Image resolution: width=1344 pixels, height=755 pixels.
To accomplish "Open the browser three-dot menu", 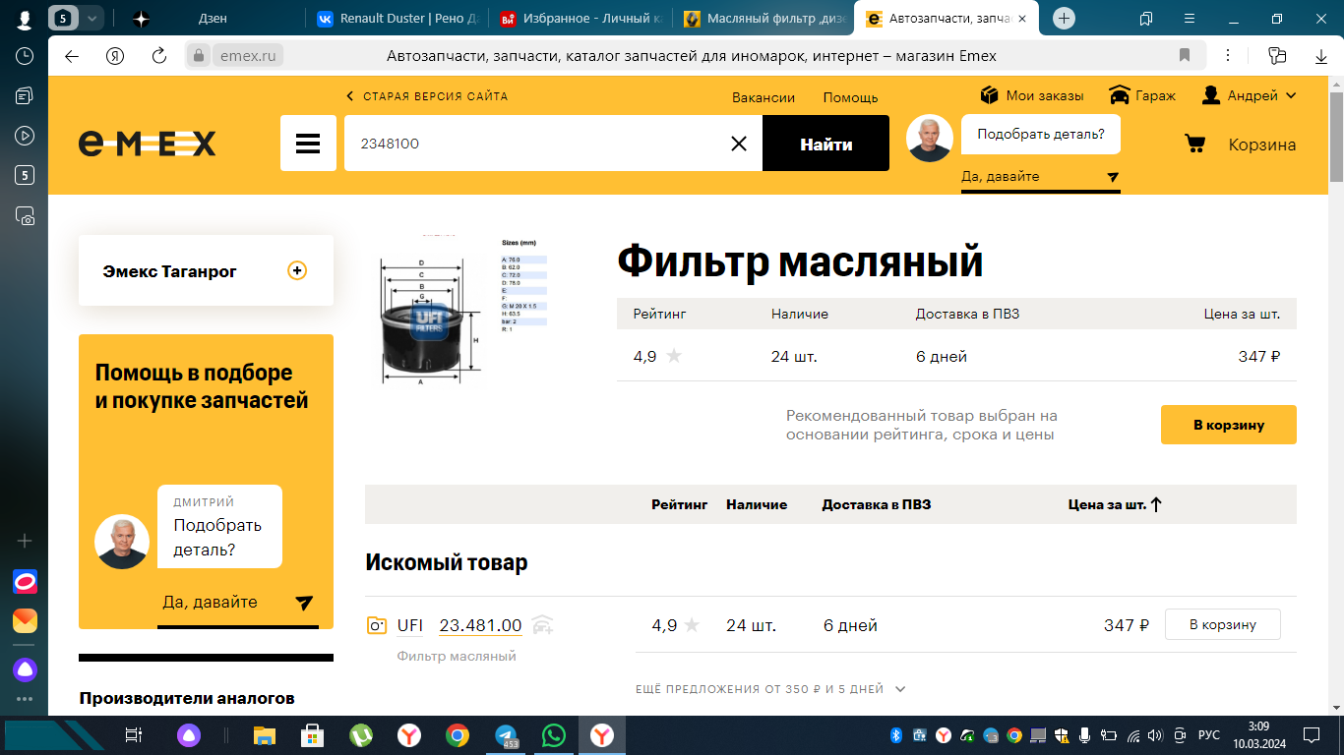I will (1229, 56).
